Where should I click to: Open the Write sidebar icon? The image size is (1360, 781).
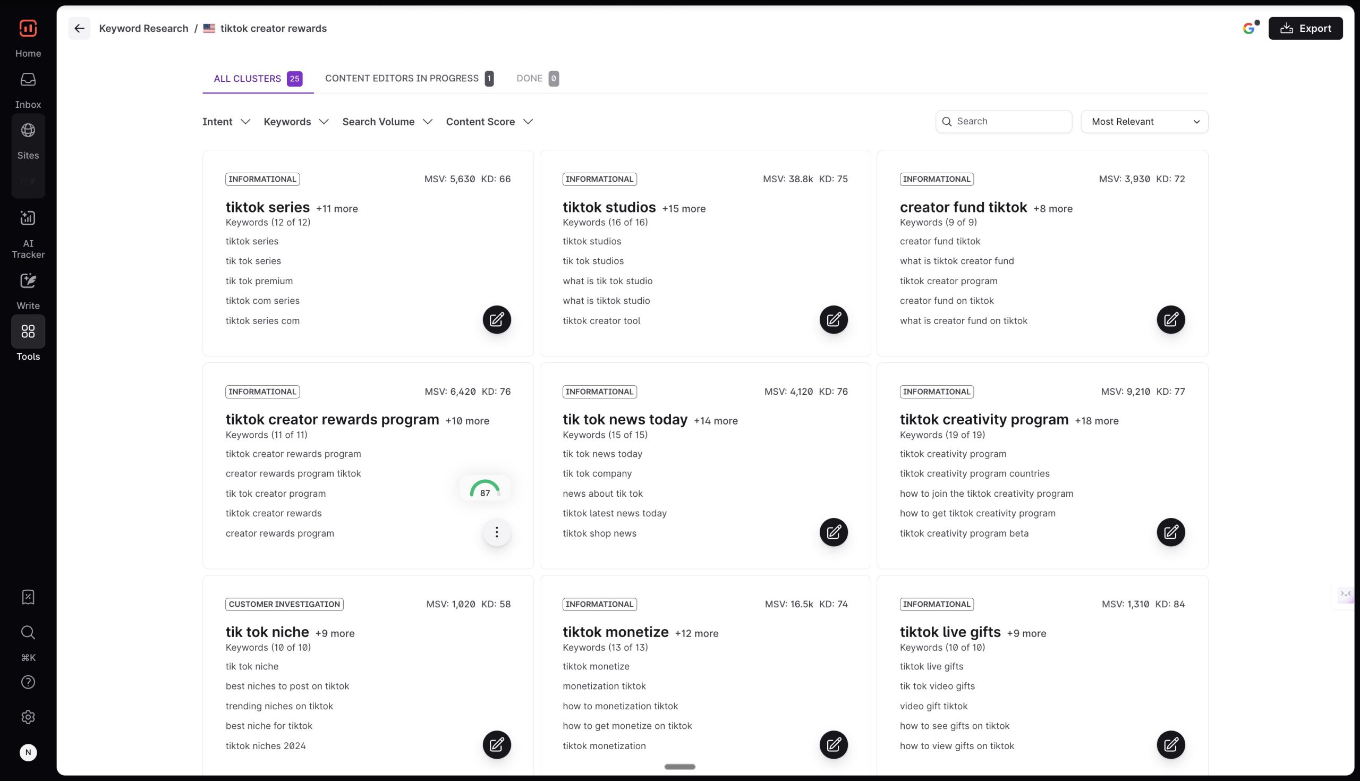click(x=28, y=281)
